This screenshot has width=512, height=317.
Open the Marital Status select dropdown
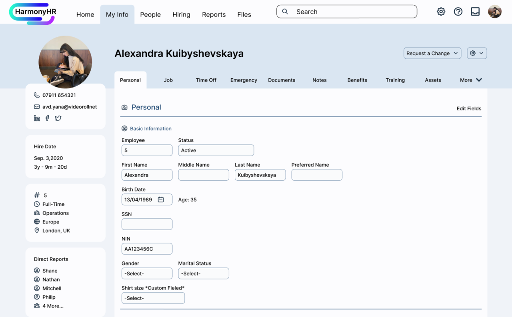[x=204, y=273]
